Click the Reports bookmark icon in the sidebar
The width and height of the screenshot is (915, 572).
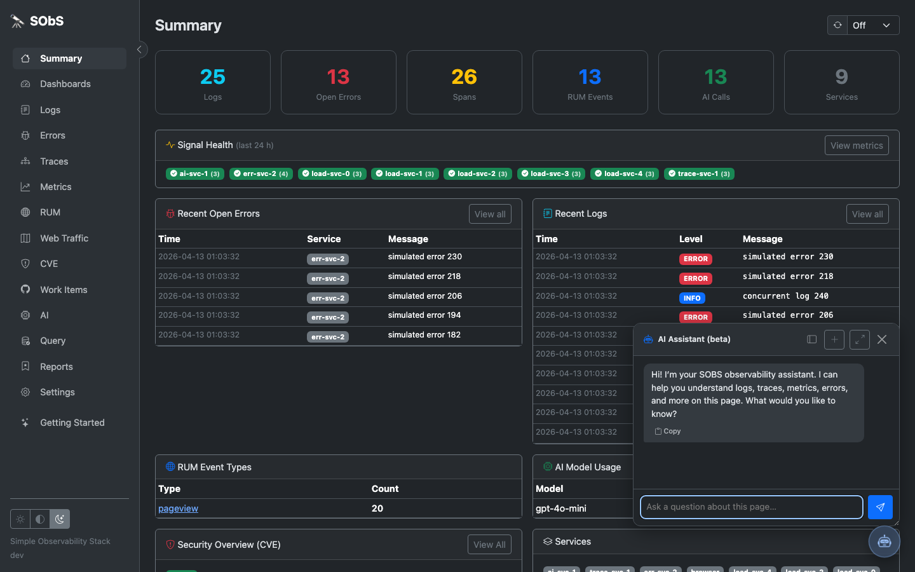[x=25, y=367]
